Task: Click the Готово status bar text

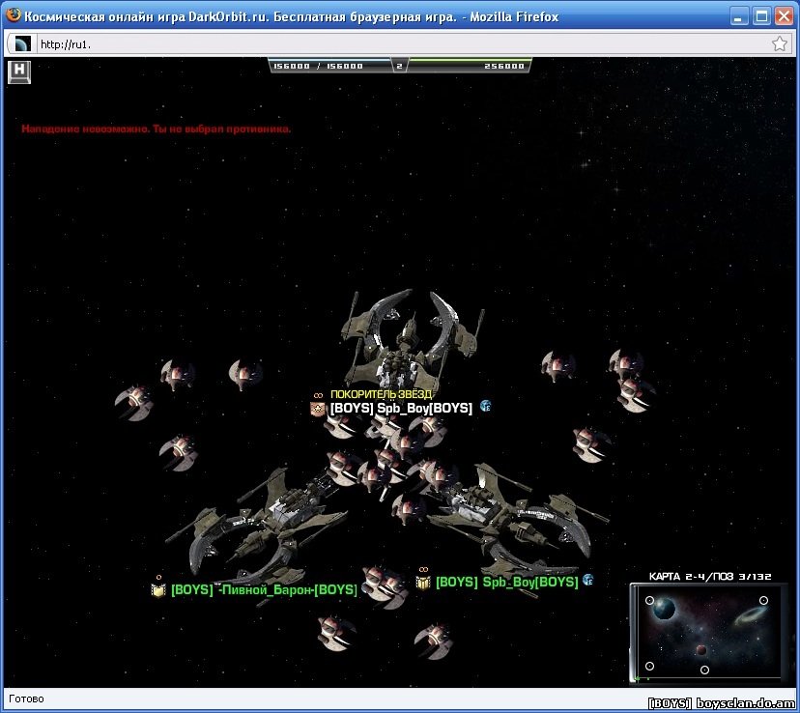Action: pos(26,699)
